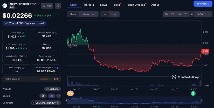Image resolution: width=214 pixels, height=108 pixels.
Task: Open the three-dot chart options menu
Action: click(209, 14)
